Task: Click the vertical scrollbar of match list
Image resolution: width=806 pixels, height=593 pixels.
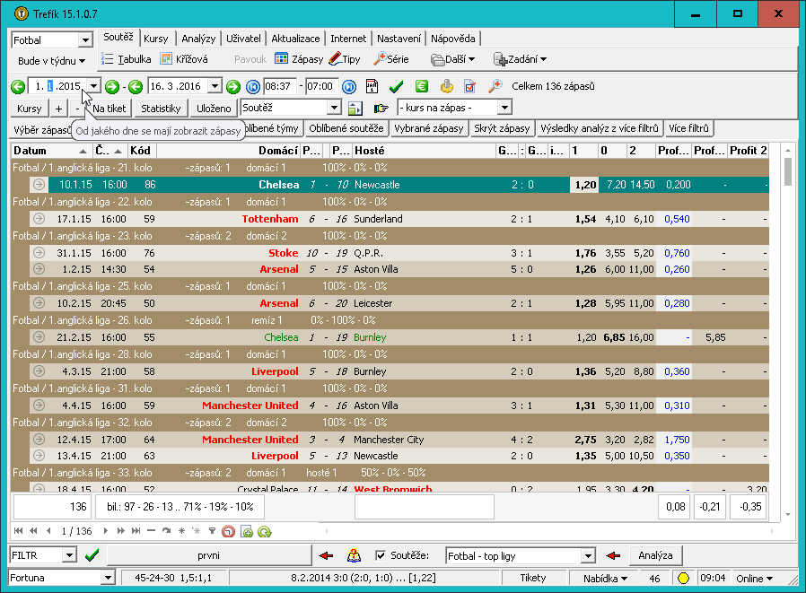Action: pyautogui.click(x=788, y=333)
